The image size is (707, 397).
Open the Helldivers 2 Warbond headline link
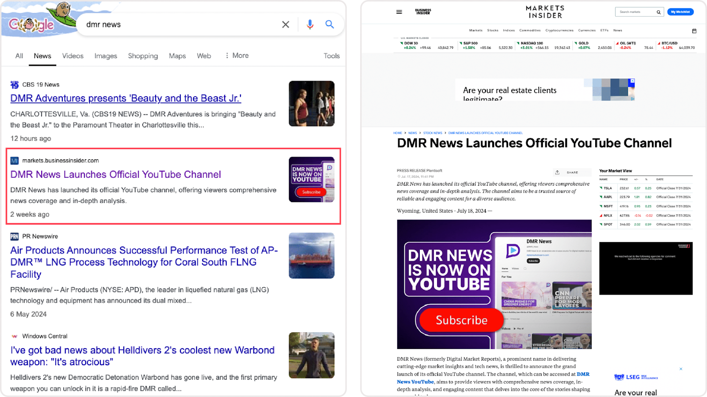click(142, 356)
